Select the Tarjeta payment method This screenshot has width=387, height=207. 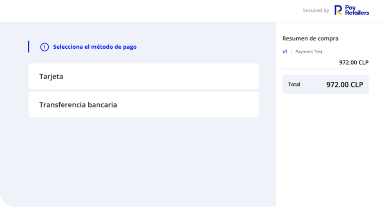click(144, 76)
